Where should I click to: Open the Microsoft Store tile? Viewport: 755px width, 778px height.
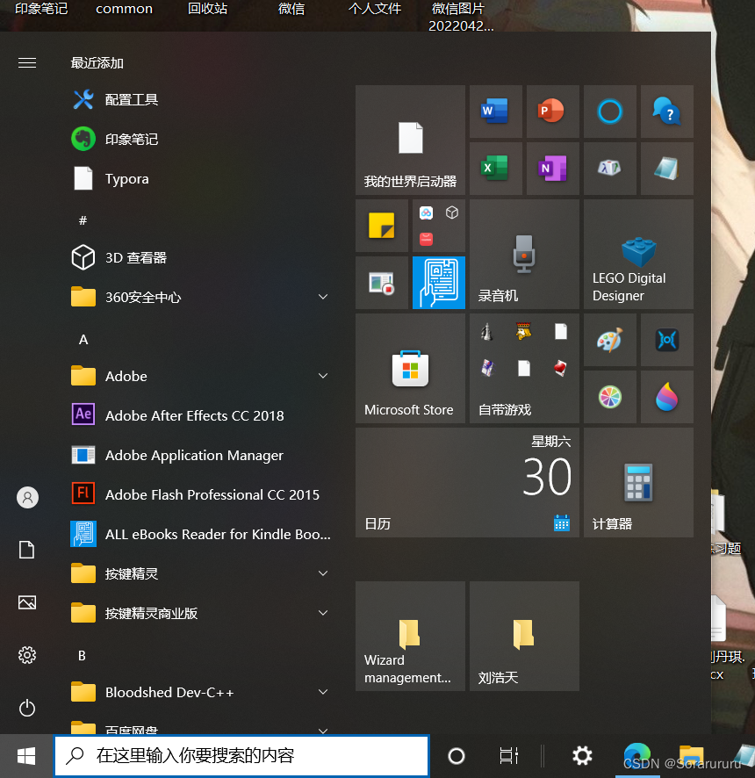410,368
